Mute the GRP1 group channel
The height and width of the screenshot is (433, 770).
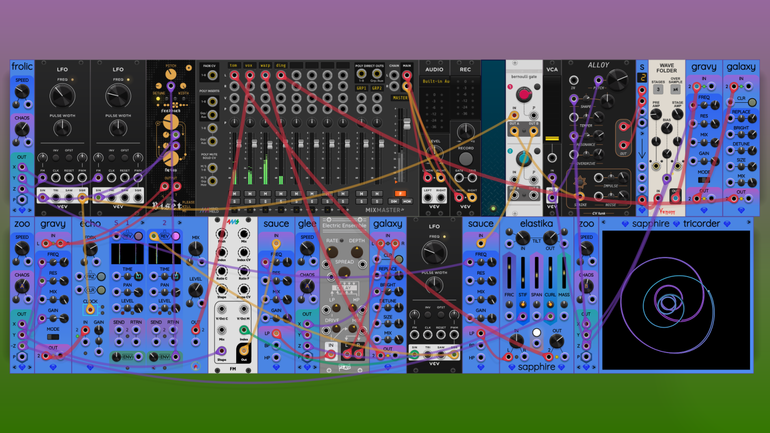pos(361,193)
